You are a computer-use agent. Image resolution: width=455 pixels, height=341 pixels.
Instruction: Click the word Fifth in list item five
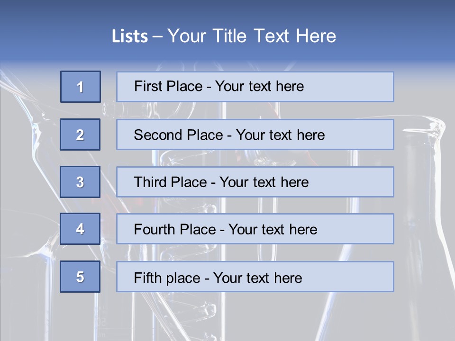pos(148,278)
